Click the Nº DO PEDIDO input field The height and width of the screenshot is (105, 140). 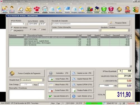click(x=18, y=24)
